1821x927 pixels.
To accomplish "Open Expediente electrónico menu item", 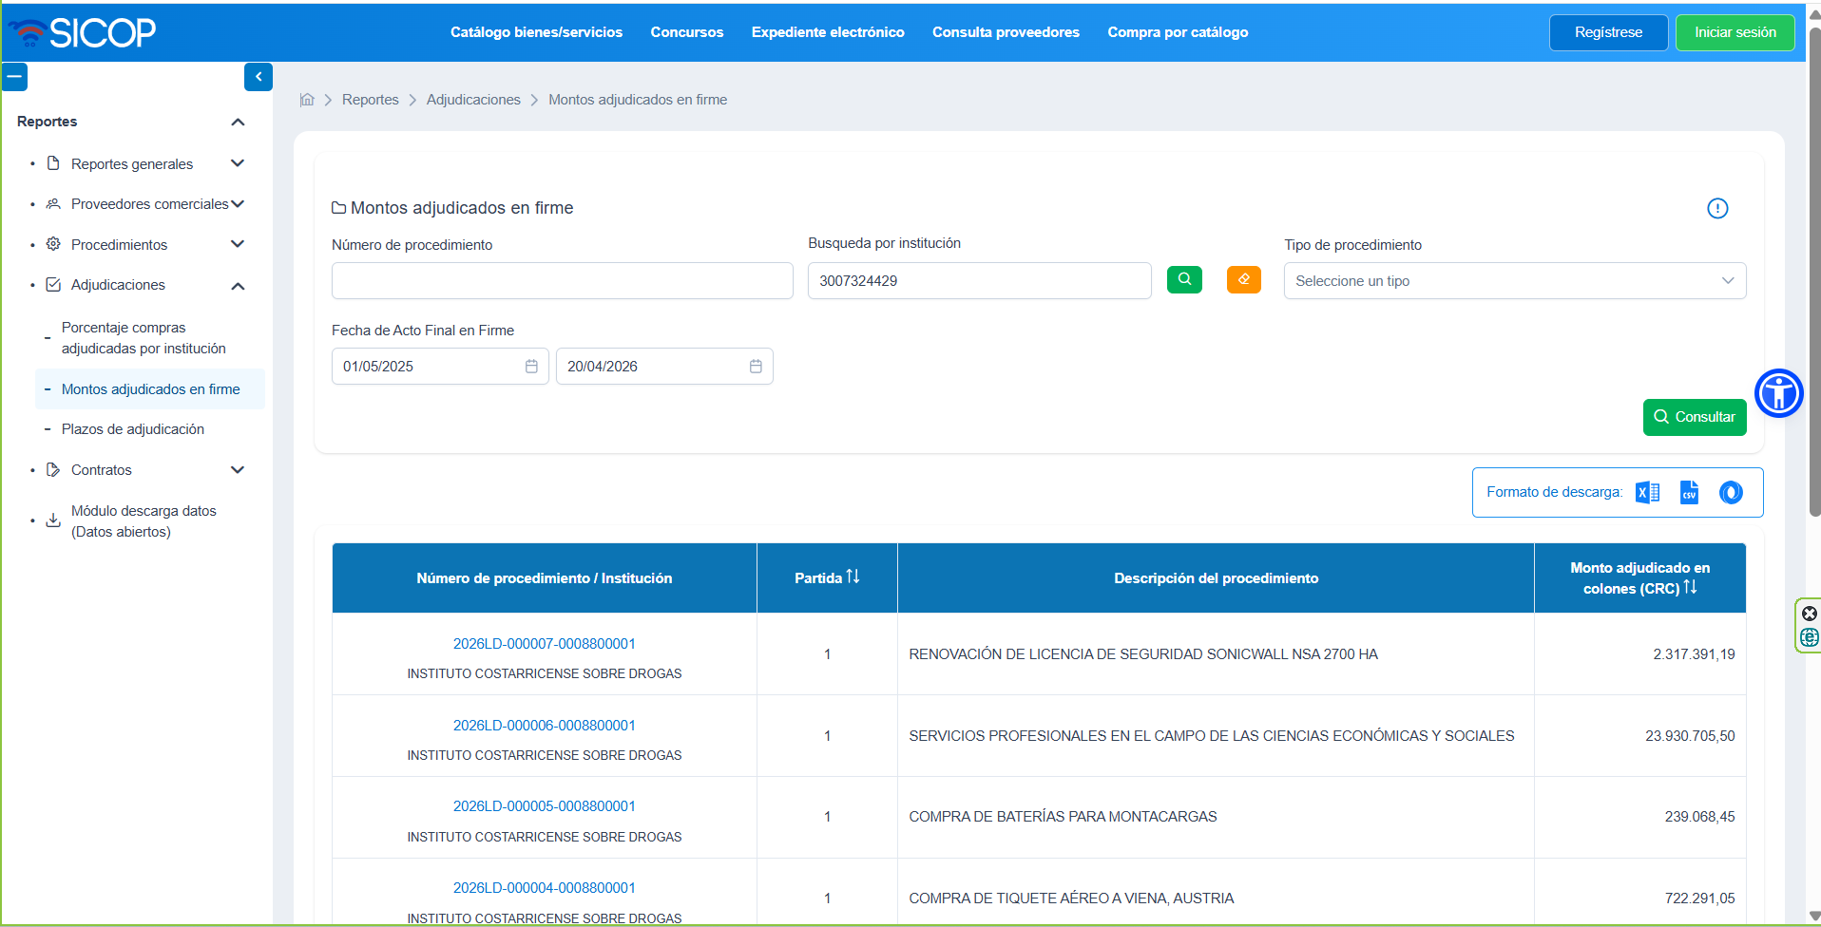I will click(x=827, y=32).
